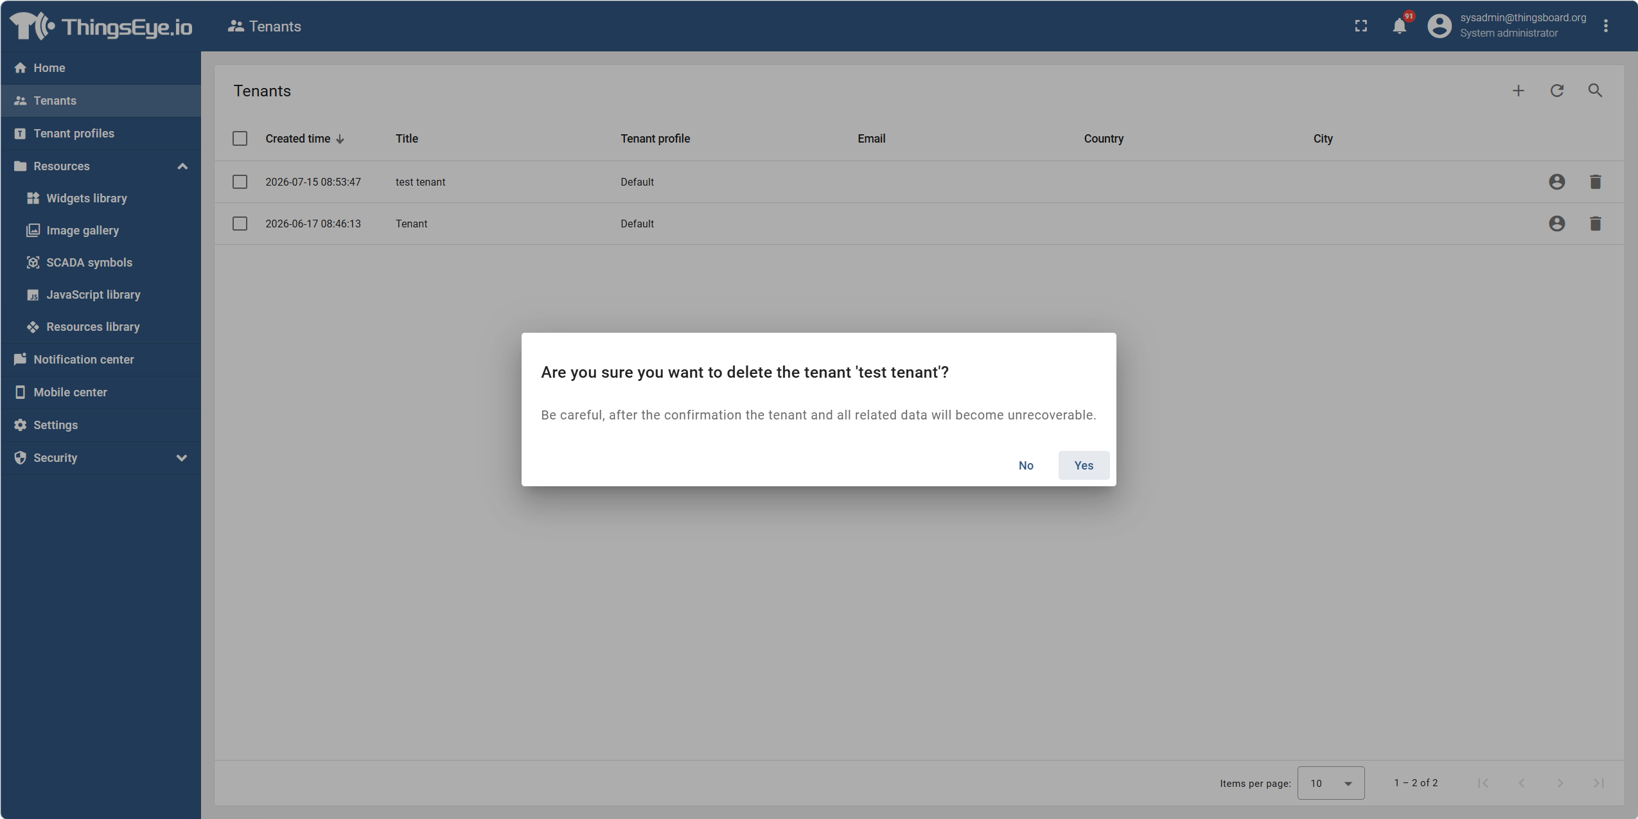
Task: Click the Home house icon
Action: [21, 67]
